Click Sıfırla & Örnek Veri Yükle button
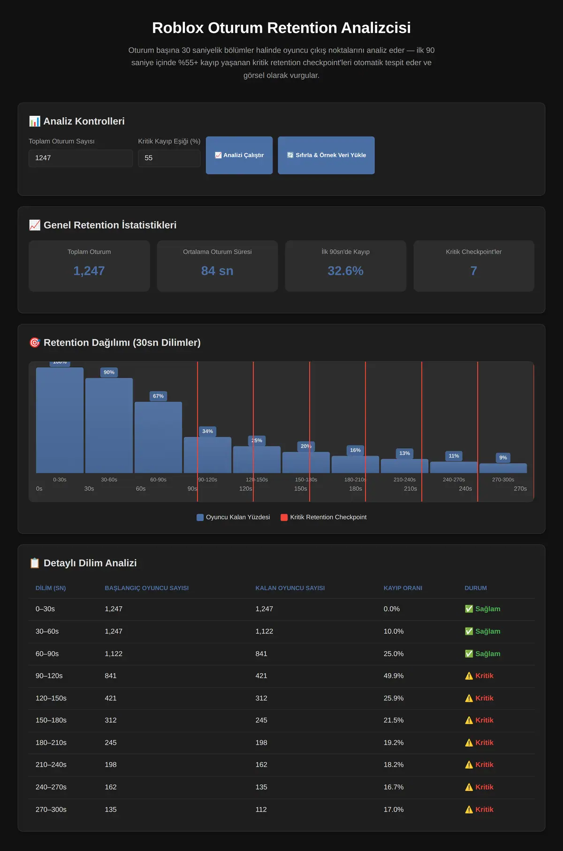This screenshot has width=563, height=851. [x=326, y=155]
